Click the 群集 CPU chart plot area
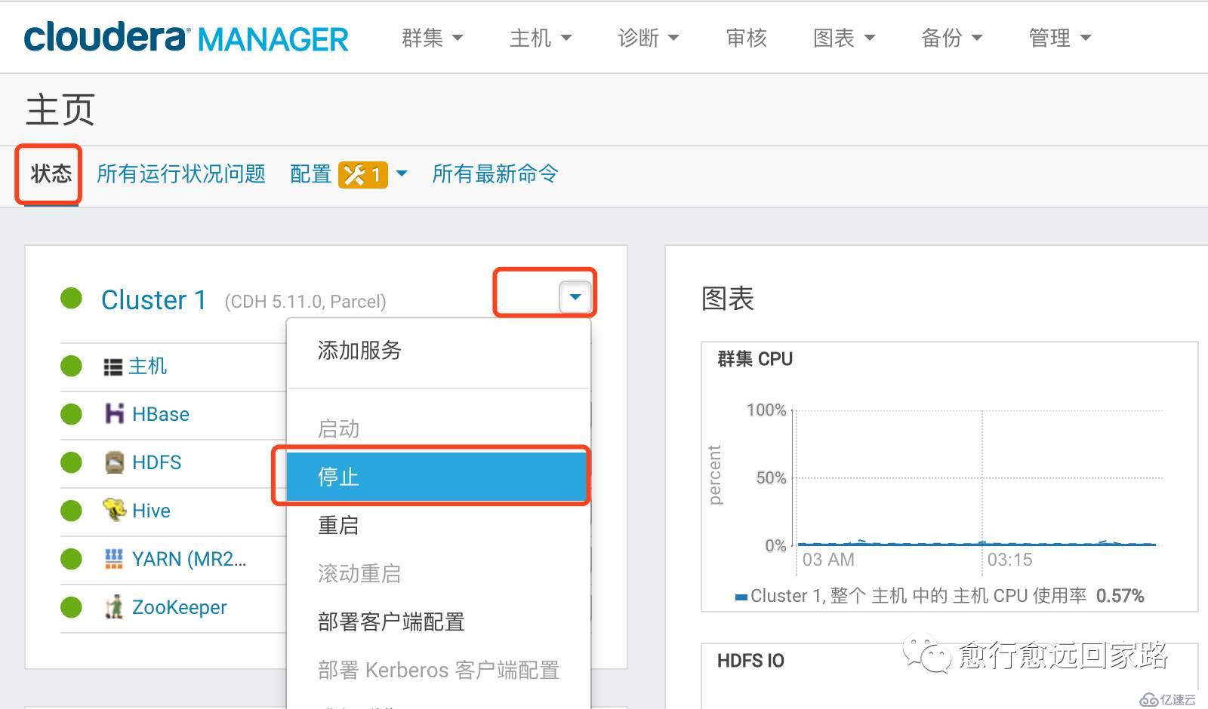The width and height of the screenshot is (1208, 709). coord(978,477)
